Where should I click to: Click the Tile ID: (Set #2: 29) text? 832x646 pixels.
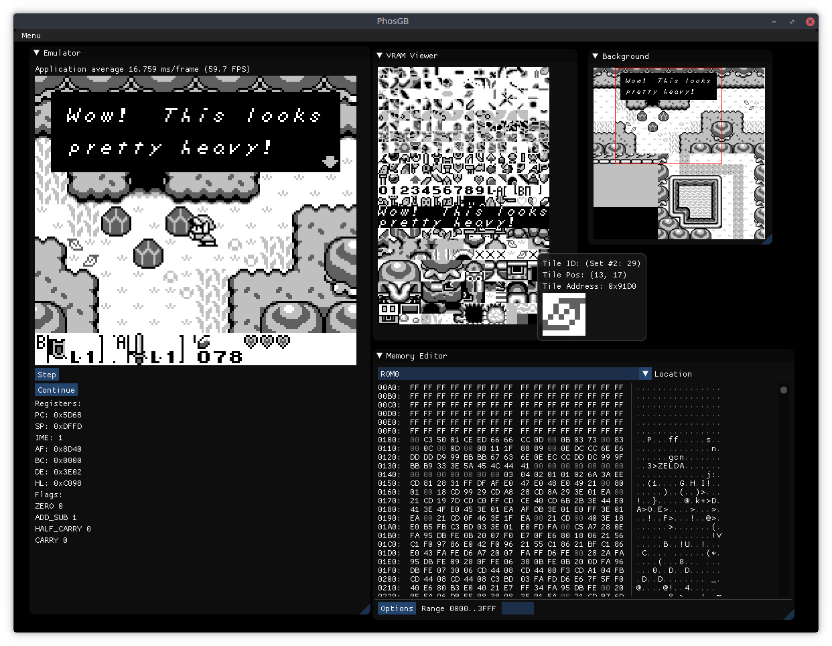point(592,264)
